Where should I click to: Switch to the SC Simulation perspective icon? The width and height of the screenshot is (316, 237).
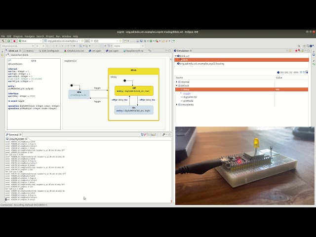click(x=311, y=46)
